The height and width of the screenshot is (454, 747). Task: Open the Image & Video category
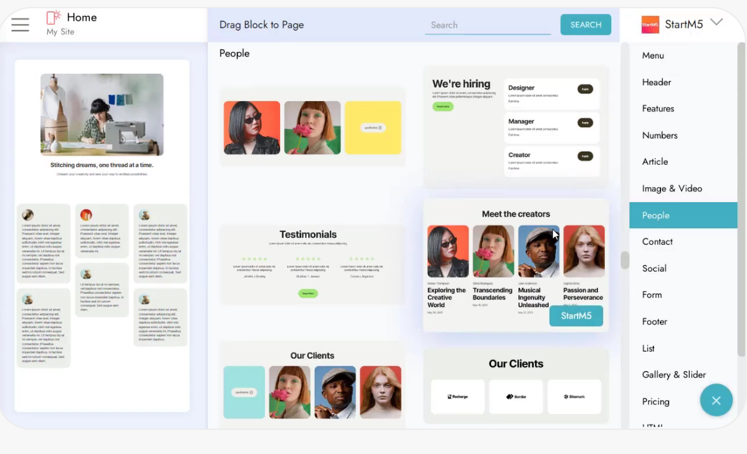pyautogui.click(x=672, y=188)
